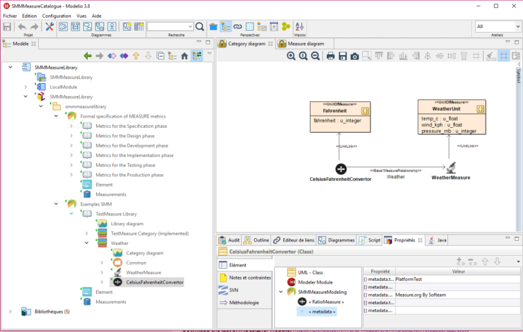523x332 pixels.
Task: Open project configuration wrench icon
Action: 50,27
